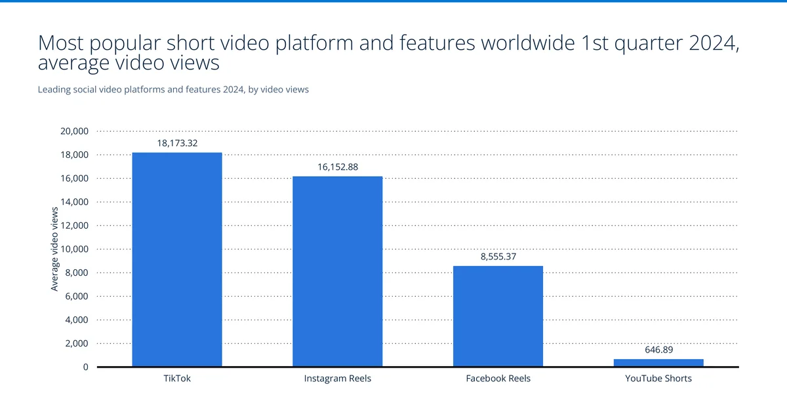Click the subtitle 'Leading social video platforms and features 2024'
787x399 pixels.
(x=173, y=90)
